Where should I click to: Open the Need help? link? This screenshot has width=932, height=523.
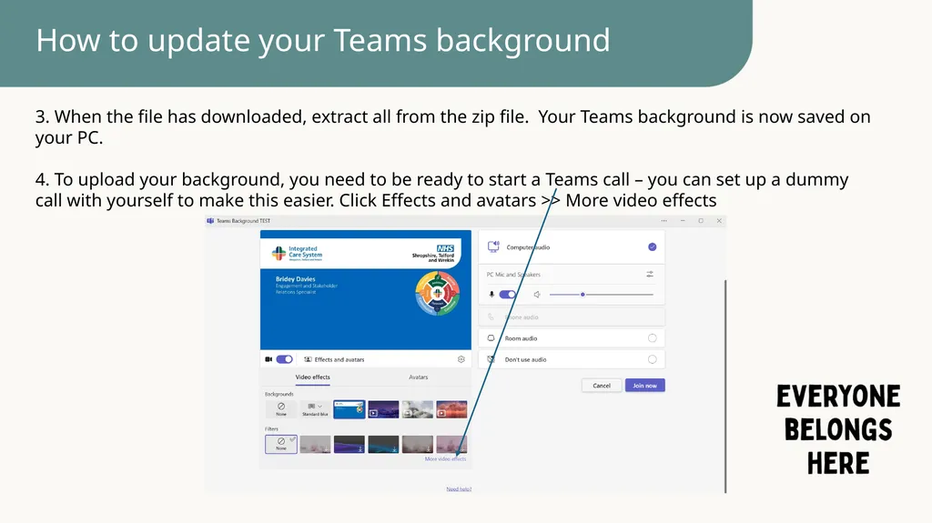tap(459, 489)
